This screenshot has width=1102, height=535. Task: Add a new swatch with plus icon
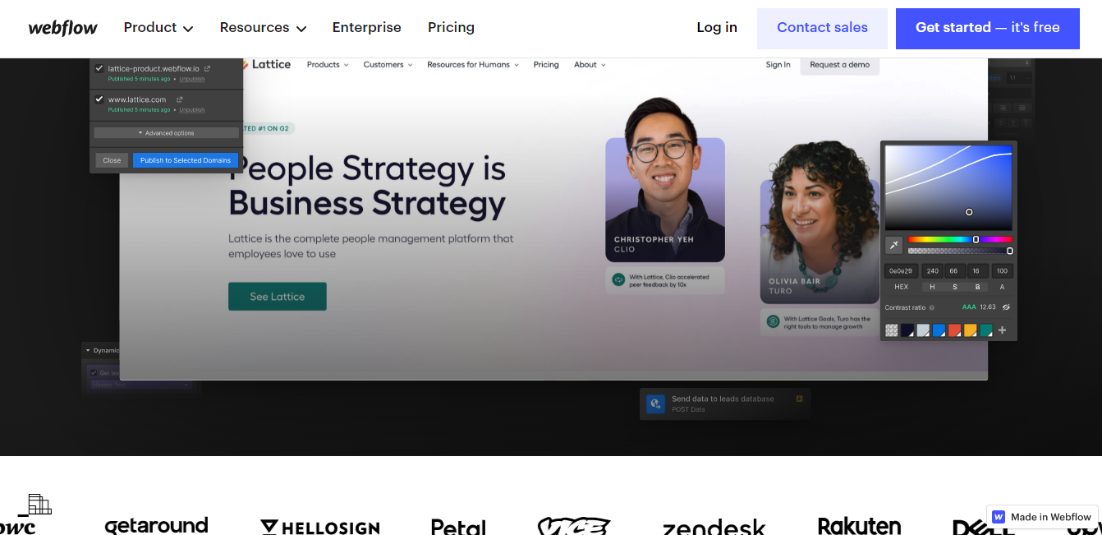pos(1002,330)
